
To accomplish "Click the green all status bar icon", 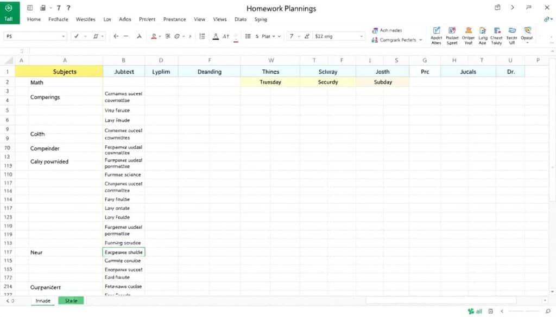I will pyautogui.click(x=475, y=312).
